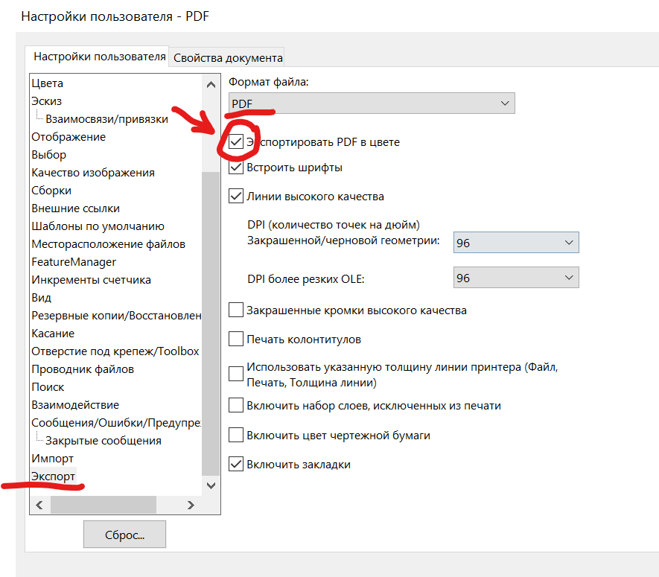Toggle 'Экспортировать PDF в цвете' checkbox
The image size is (659, 577).
click(236, 142)
